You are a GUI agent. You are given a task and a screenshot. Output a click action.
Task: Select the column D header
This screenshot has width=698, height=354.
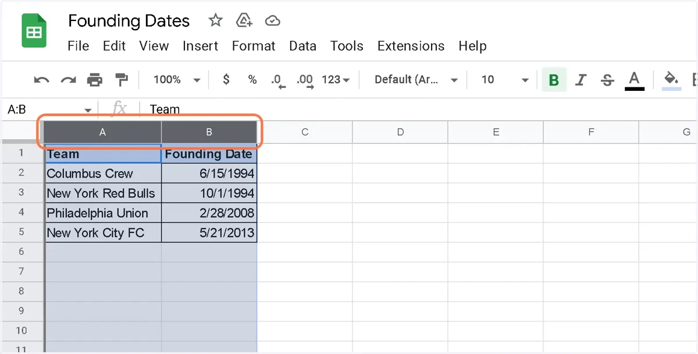coord(400,132)
